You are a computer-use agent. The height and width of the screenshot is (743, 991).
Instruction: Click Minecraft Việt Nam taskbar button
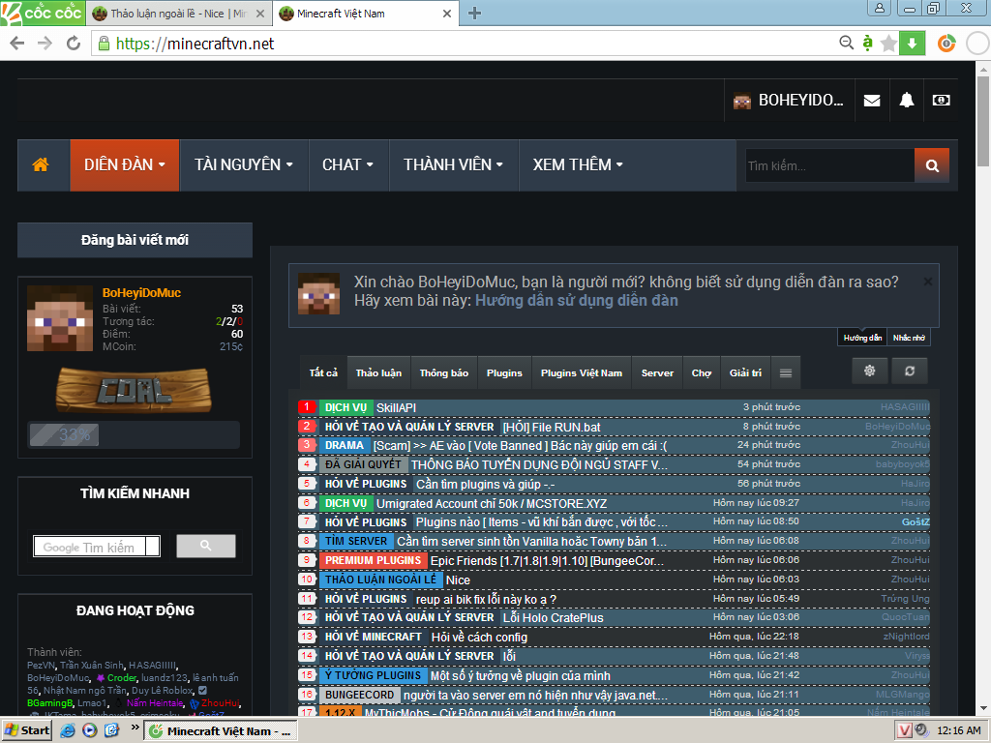(220, 731)
